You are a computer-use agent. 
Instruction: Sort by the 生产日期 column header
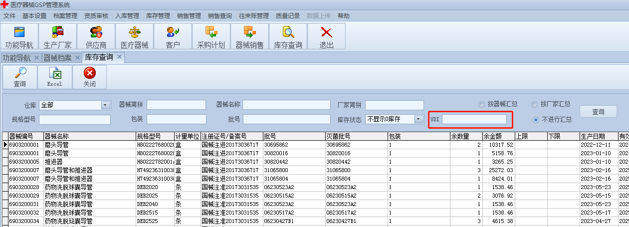point(598,136)
